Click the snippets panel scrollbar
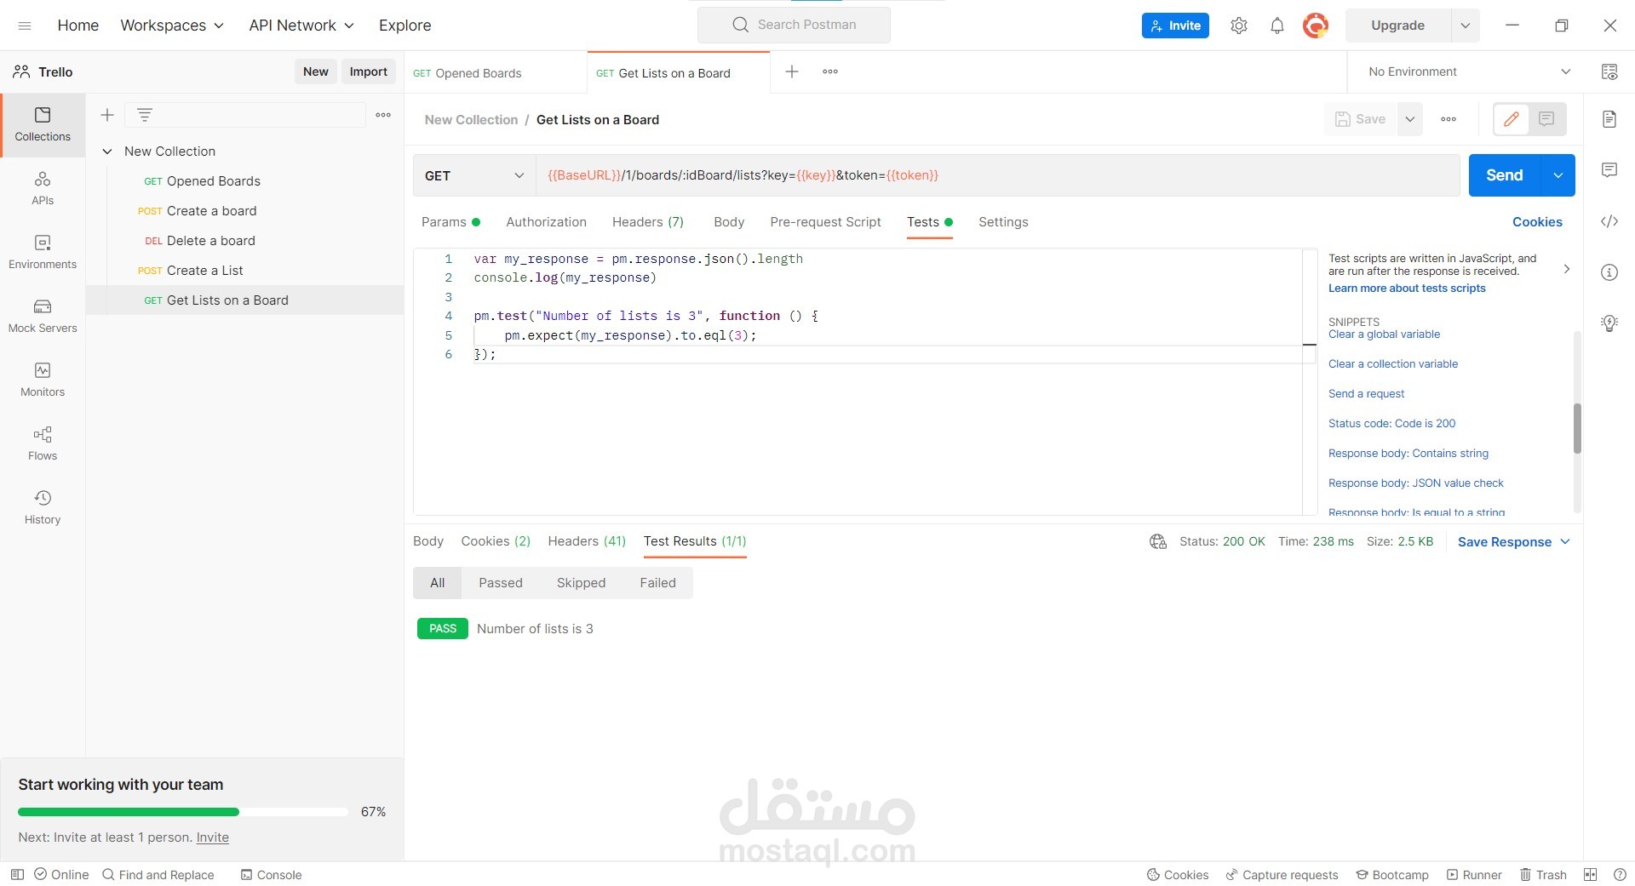This screenshot has height=886, width=1635. [x=1577, y=428]
